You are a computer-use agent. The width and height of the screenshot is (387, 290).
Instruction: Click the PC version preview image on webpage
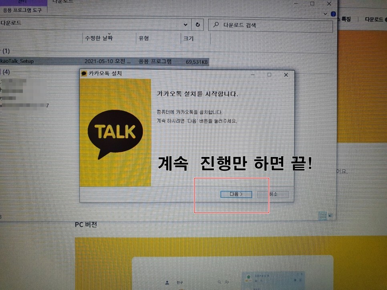(231, 264)
